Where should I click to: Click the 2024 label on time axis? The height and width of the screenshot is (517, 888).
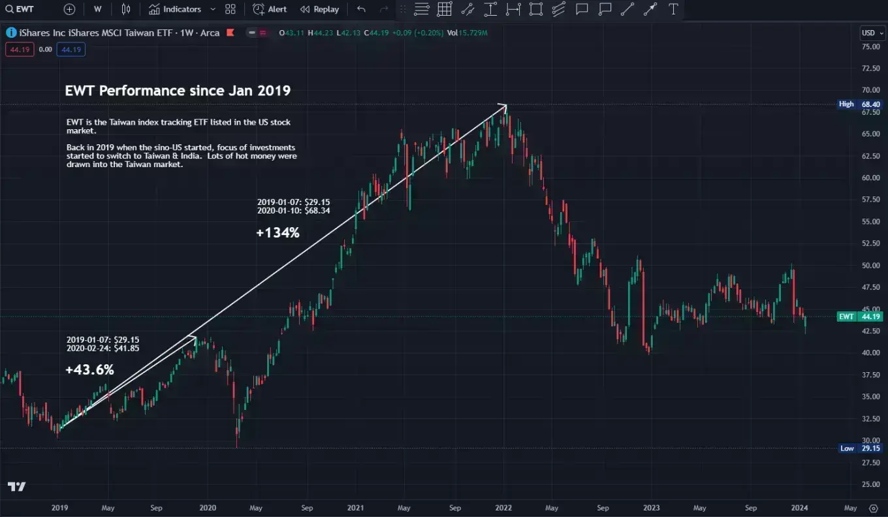(799, 508)
